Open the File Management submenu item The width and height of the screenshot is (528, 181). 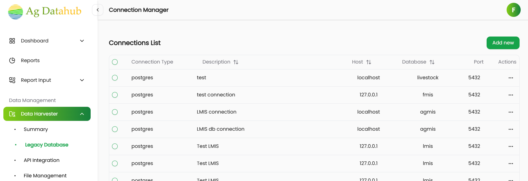(x=45, y=176)
